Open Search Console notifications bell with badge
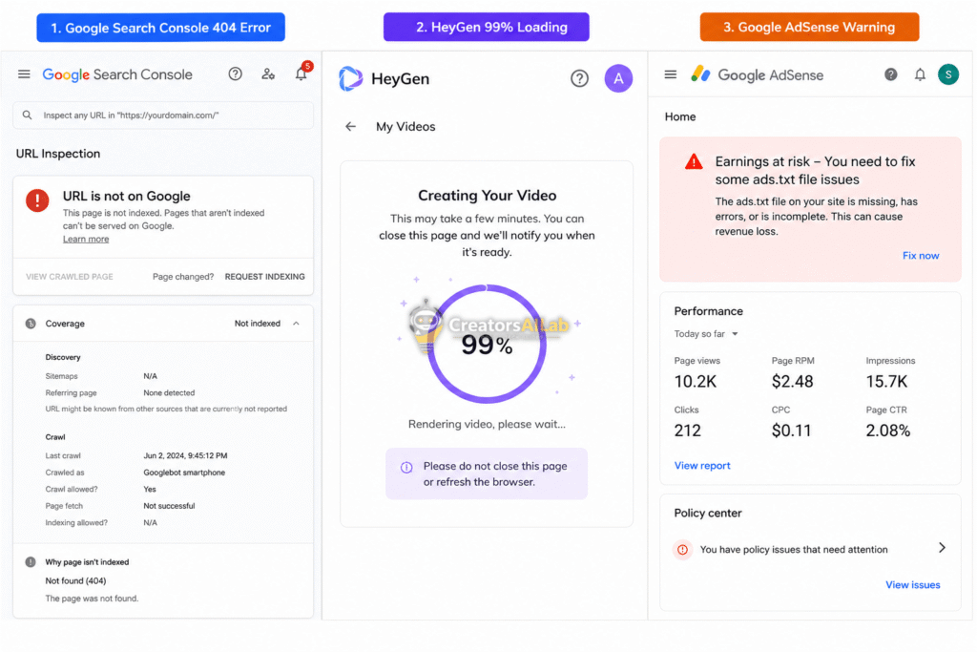The height and width of the screenshot is (652, 977). pyautogui.click(x=301, y=73)
